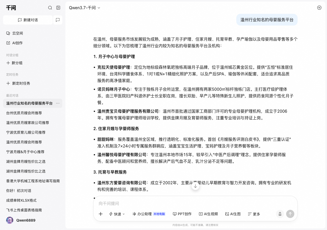Viewport: 327px width, 230px height.
Task: Open conversation 你好！初次对话
Action: (x=33, y=191)
